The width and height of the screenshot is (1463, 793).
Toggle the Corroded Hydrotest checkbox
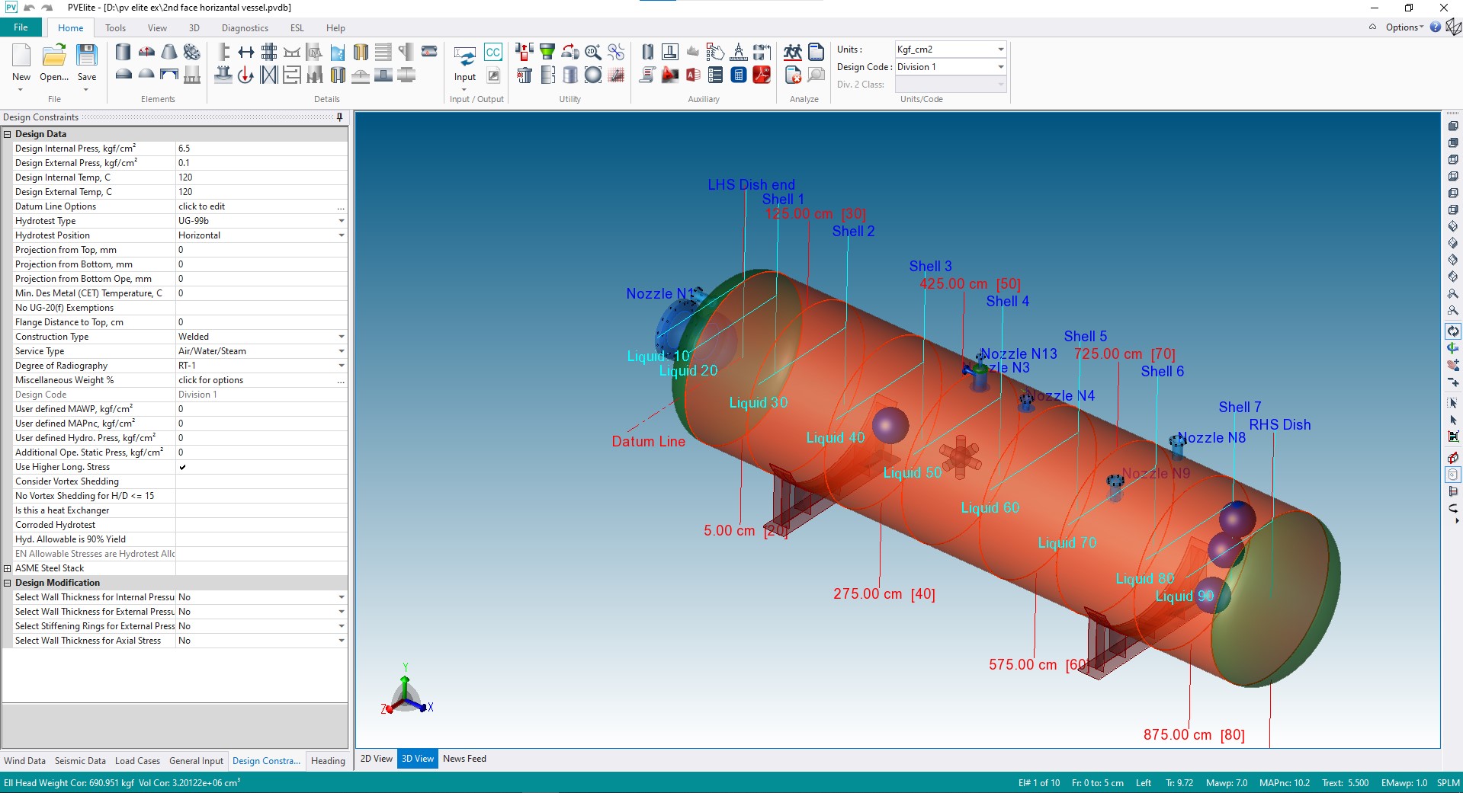pos(183,525)
